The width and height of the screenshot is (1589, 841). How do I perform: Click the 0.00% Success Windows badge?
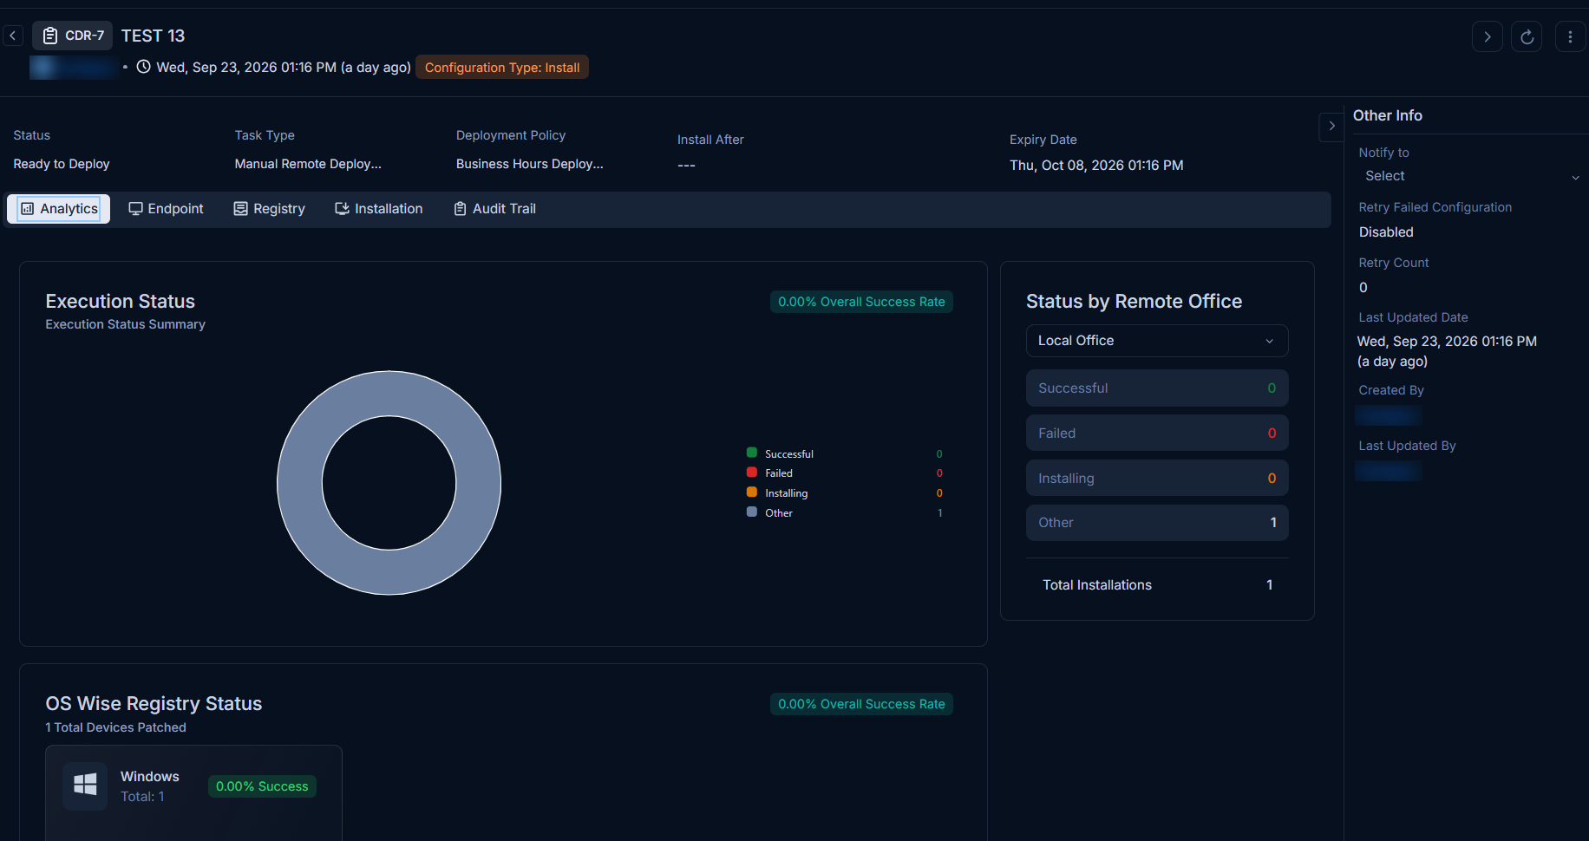coord(262,786)
